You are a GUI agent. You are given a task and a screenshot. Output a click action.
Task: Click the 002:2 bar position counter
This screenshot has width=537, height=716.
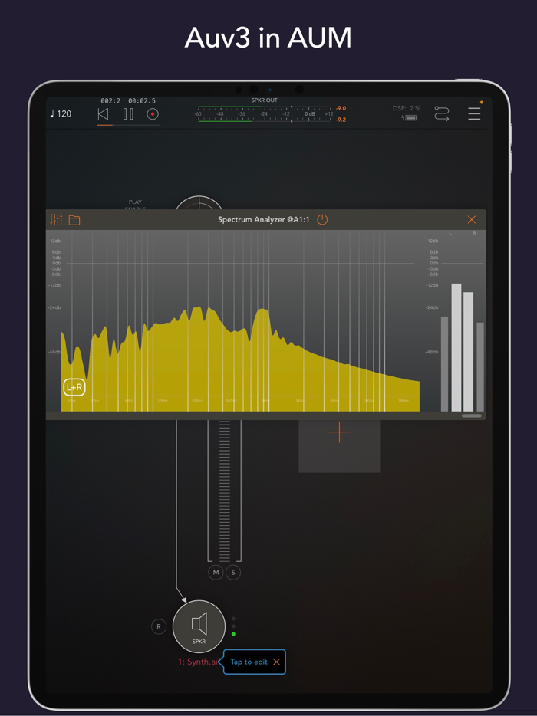(x=110, y=101)
